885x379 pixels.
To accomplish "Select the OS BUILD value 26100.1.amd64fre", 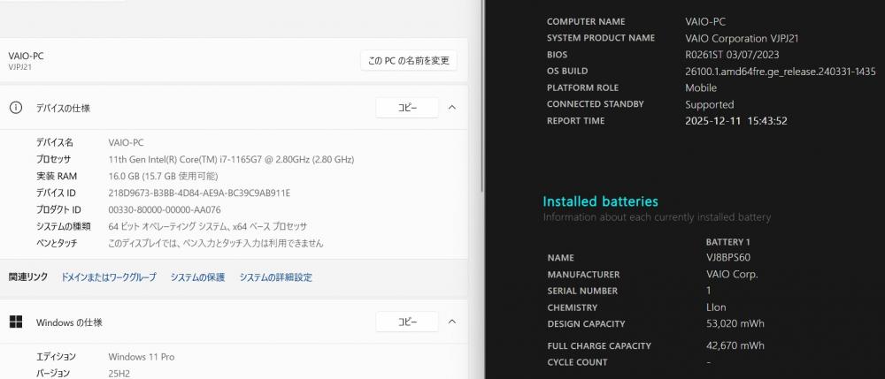I will [x=780, y=72].
